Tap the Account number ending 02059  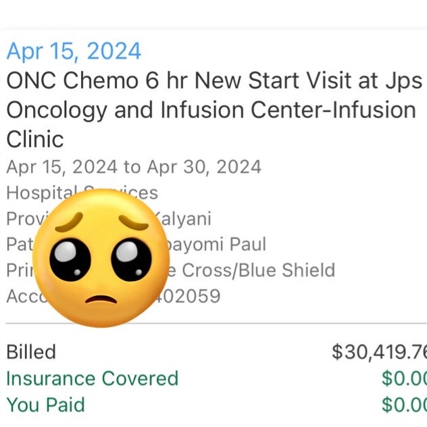click(x=114, y=296)
